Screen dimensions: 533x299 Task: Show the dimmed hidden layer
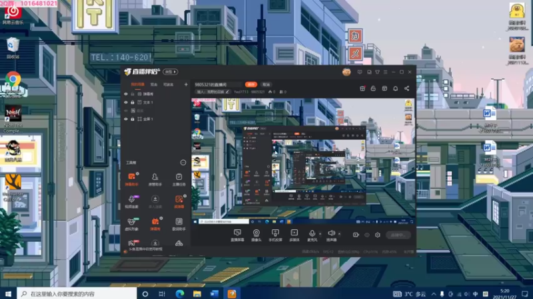(126, 111)
